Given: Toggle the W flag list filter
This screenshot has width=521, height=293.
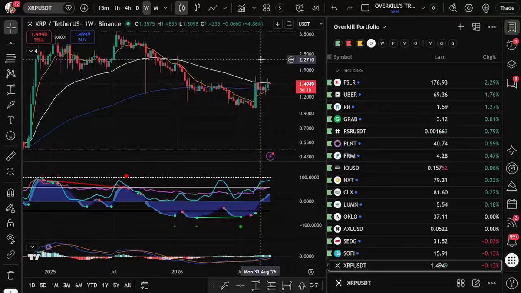Looking at the screenshot, I should coord(382,43).
